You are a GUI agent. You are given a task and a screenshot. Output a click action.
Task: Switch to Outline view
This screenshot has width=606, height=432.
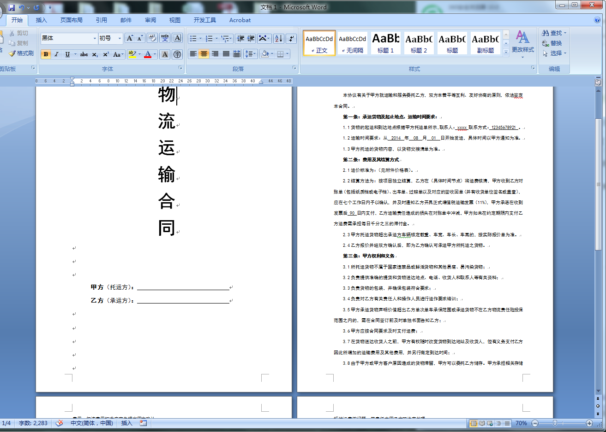(498, 423)
